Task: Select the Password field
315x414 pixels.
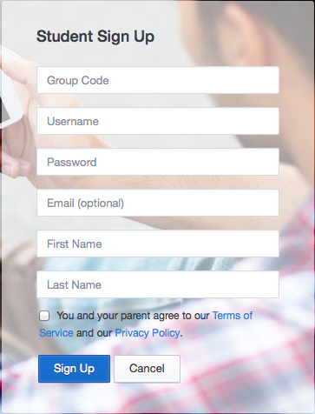Action: click(158, 162)
